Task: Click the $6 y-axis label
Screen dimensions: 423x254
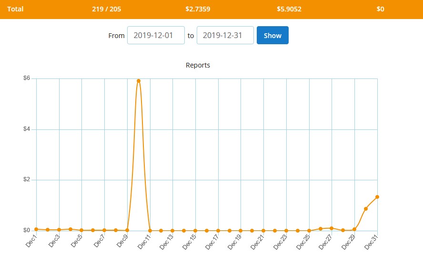Action: point(27,78)
